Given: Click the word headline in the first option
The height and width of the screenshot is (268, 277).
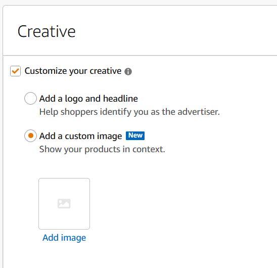Looking at the screenshot, I should (x=120, y=99).
